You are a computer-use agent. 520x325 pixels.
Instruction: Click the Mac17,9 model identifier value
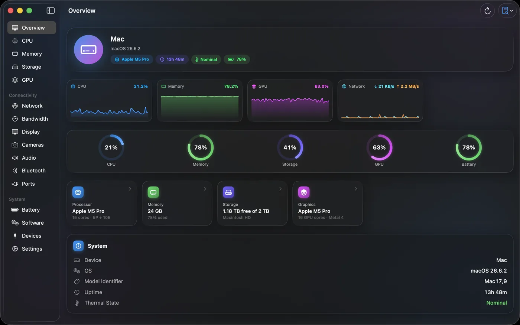click(495, 282)
